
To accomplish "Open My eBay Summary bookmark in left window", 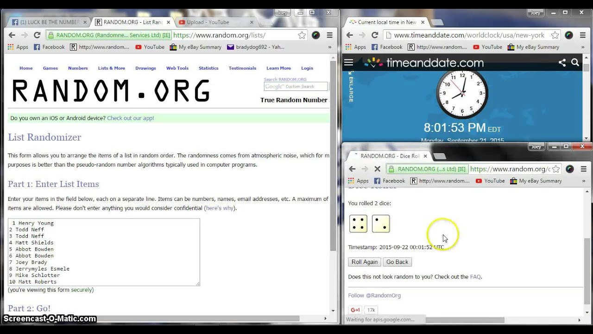I will tap(196, 47).
